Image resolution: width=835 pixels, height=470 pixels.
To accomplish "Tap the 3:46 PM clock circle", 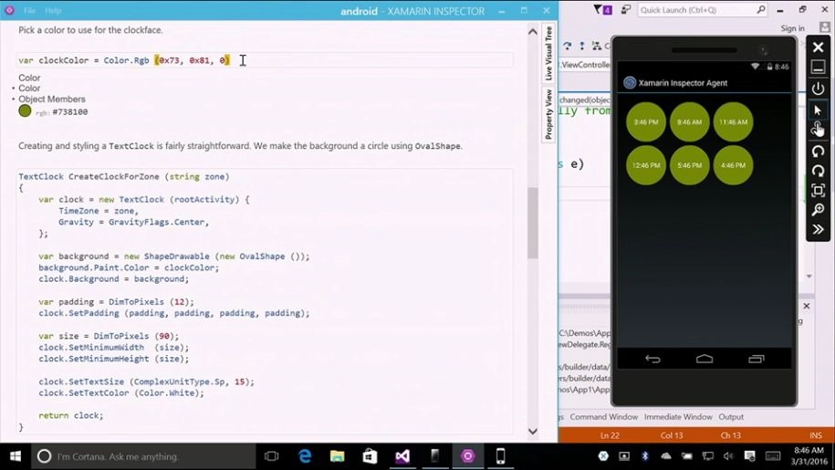I will point(646,122).
